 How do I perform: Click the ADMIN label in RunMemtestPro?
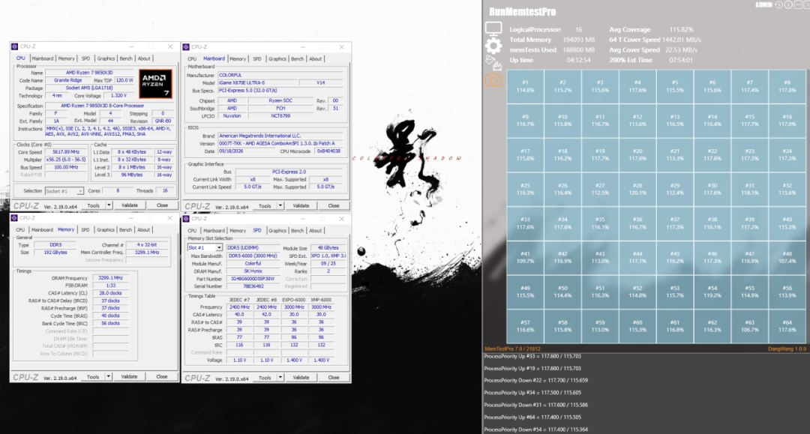[764, 4]
